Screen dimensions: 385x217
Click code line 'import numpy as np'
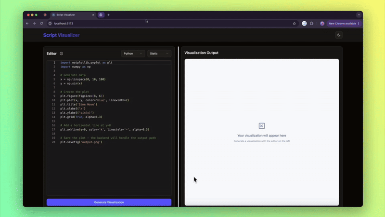pos(76,67)
